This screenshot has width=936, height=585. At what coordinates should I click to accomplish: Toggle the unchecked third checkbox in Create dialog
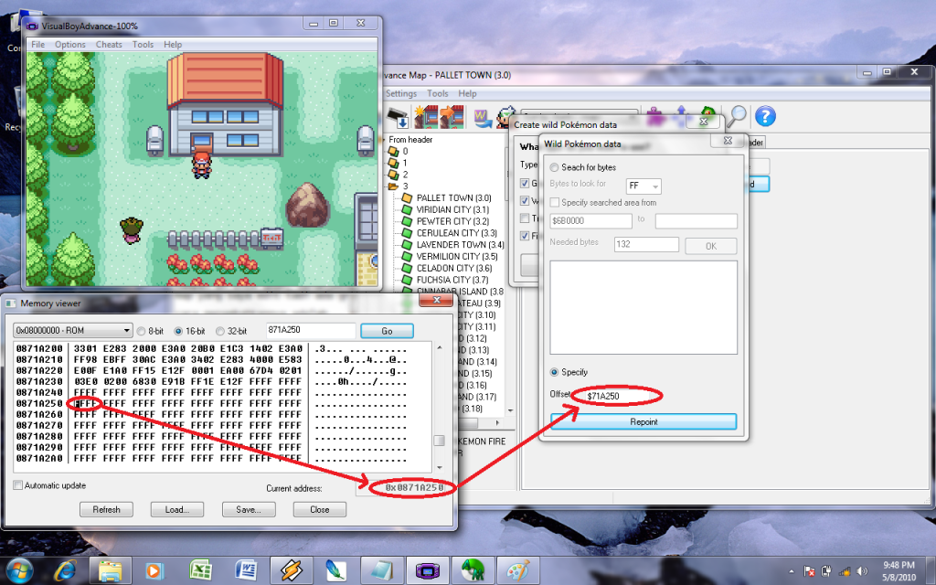point(525,218)
